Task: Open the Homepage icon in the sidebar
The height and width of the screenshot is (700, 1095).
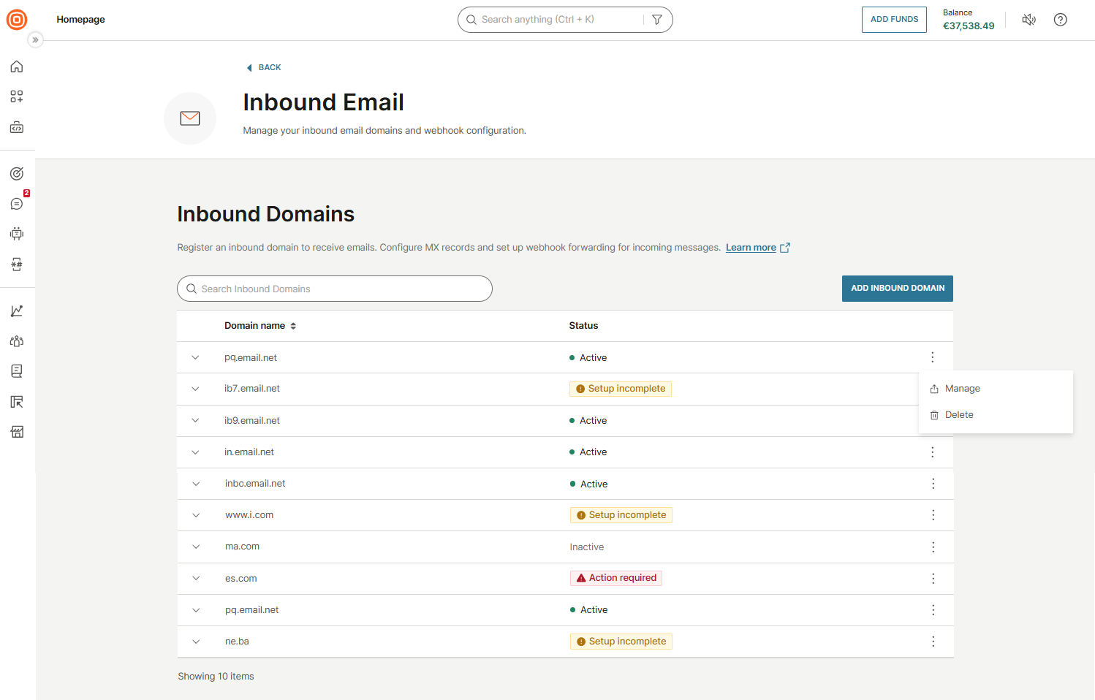Action: 17,66
